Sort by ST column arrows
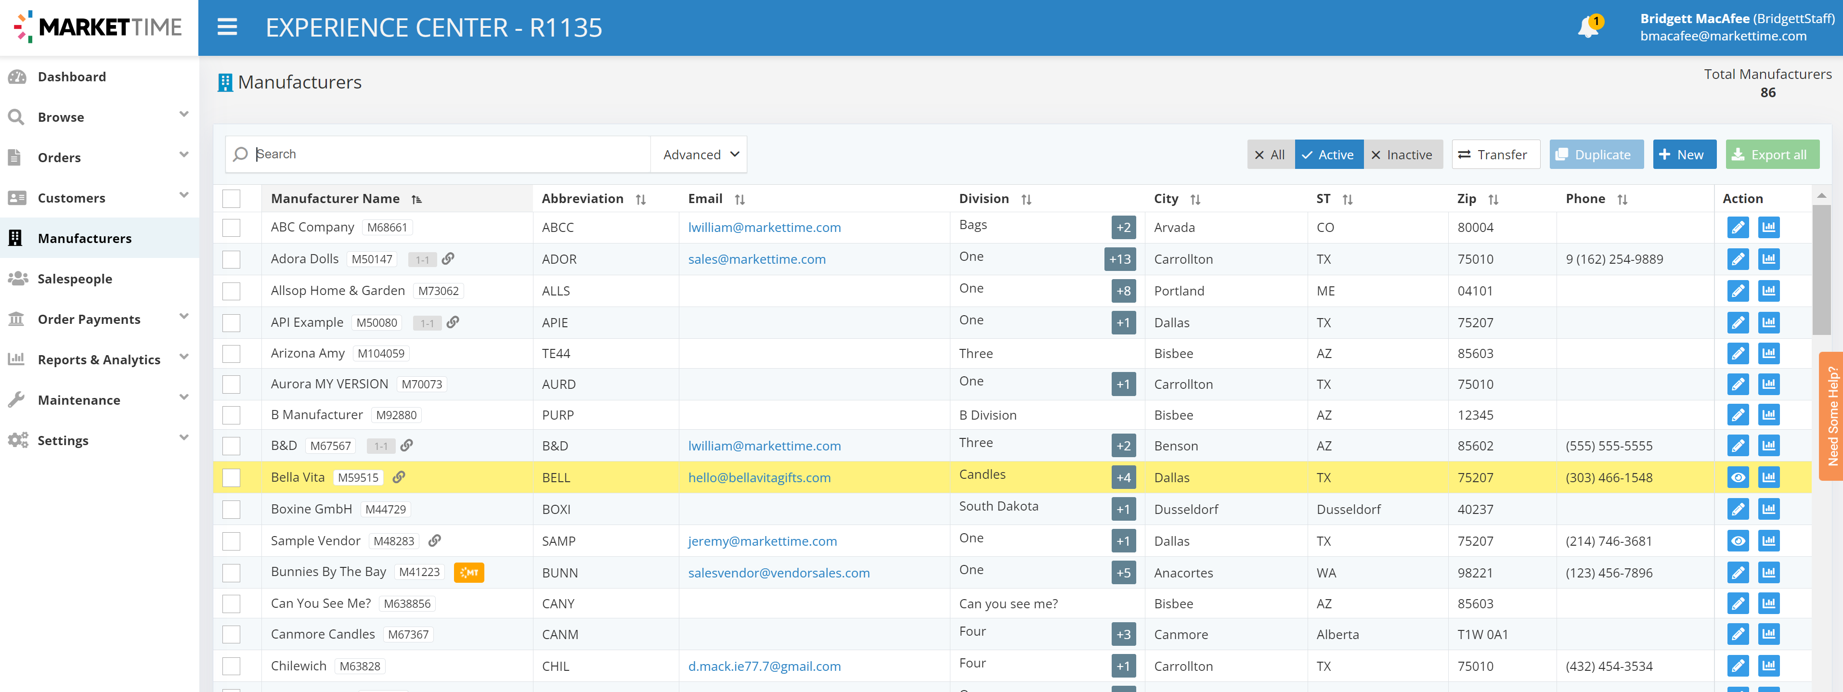Viewport: 1843px width, 692px height. click(x=1347, y=199)
